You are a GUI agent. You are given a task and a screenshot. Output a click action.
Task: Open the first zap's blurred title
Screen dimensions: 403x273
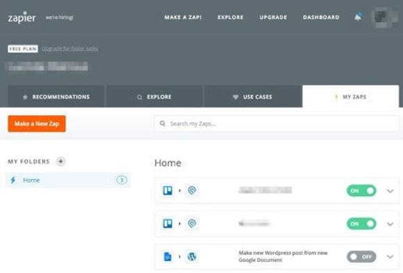pyautogui.click(x=265, y=190)
